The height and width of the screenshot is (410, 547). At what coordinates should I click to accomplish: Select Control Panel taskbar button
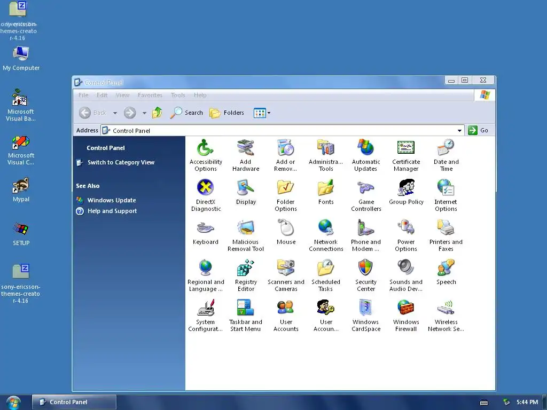74,402
